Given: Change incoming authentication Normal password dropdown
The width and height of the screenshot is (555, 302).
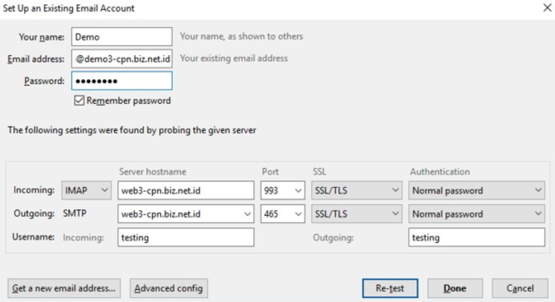Looking at the screenshot, I should tap(477, 190).
